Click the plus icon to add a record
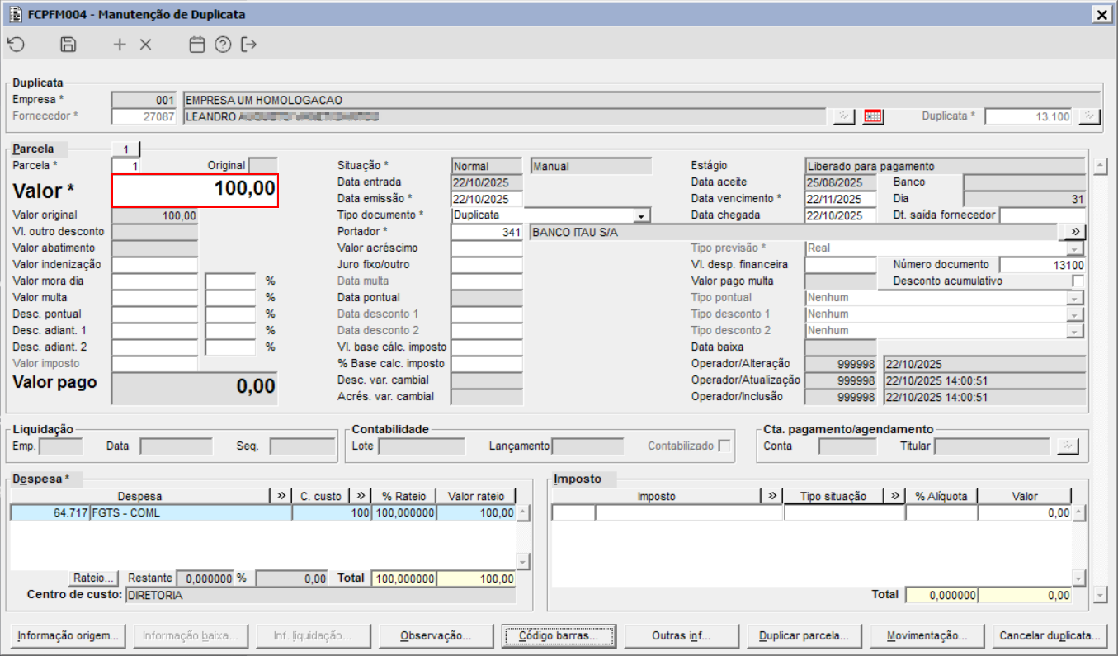 [120, 45]
